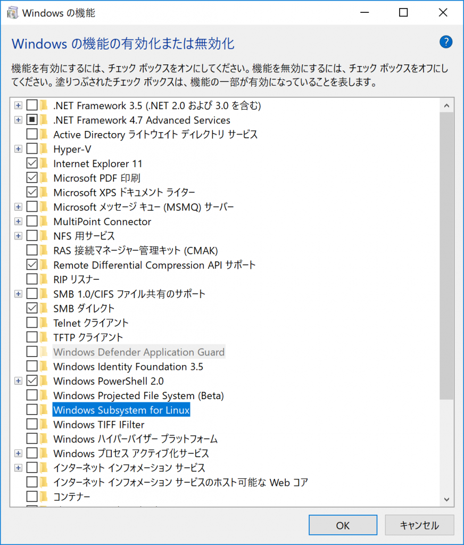This screenshot has width=464, height=545.
Task: Click the folder icon beside Telnet クライアント
Action: pos(44,323)
